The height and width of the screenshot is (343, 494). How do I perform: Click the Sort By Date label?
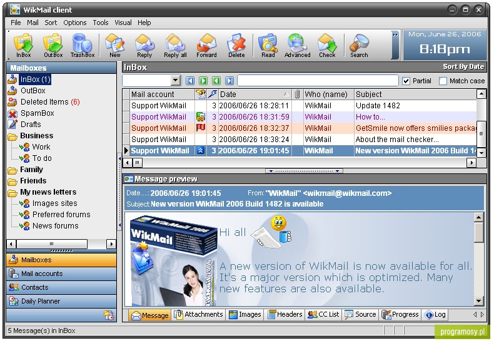(x=463, y=66)
